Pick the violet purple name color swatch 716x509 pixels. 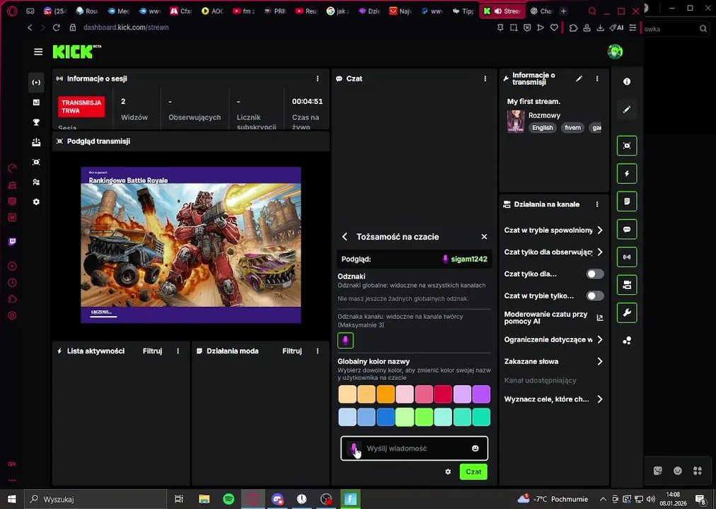pos(481,394)
